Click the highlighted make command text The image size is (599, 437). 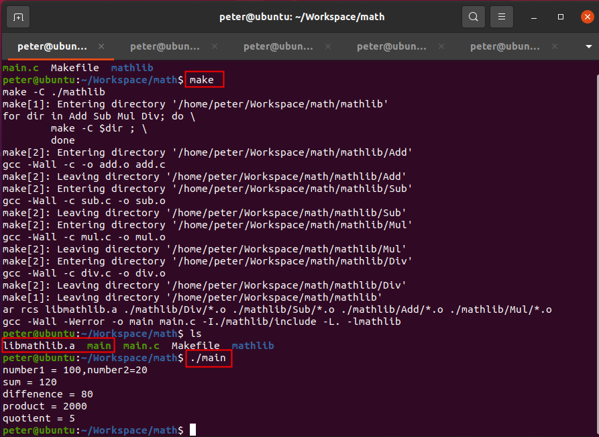tap(202, 80)
